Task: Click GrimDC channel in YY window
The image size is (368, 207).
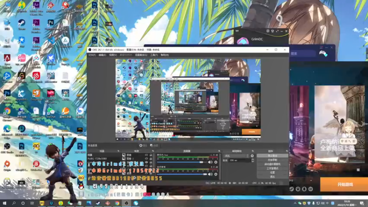Action: pos(257,40)
